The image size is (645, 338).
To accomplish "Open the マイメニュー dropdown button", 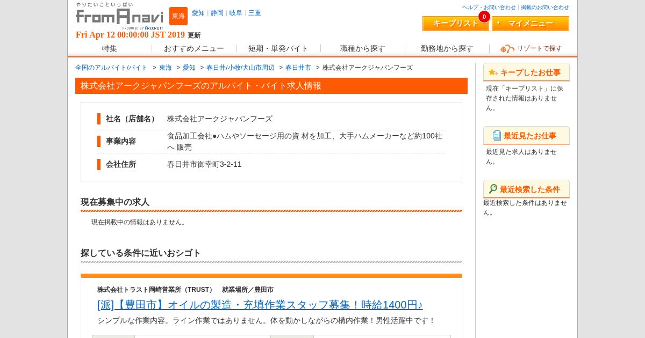I will coord(531,24).
